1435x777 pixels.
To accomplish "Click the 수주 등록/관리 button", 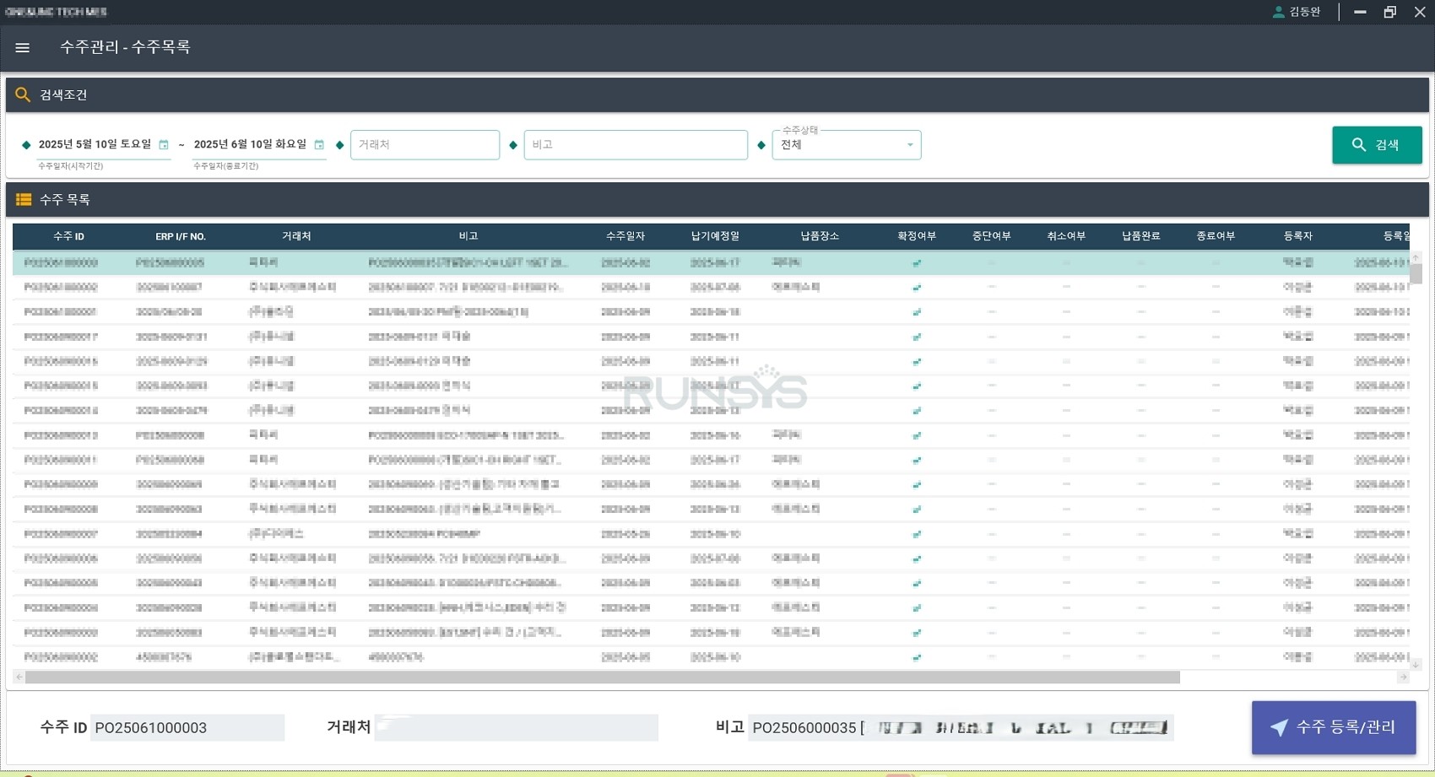I will pos(1333,727).
